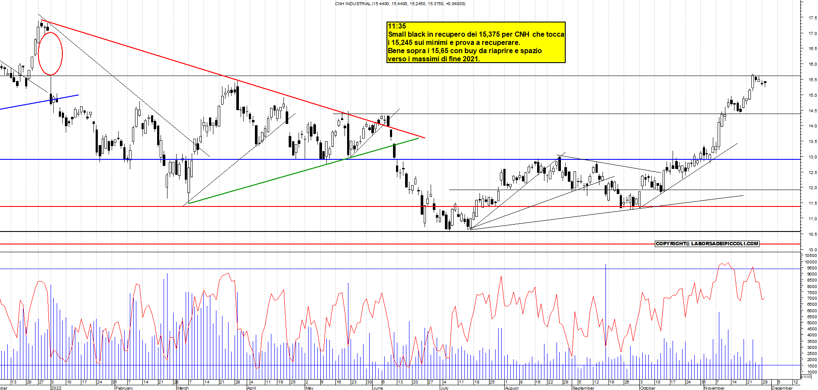Image resolution: width=818 pixels, height=390 pixels.
Task: Click the line 'verso i massimi di fine 2021'
Action: pos(434,59)
